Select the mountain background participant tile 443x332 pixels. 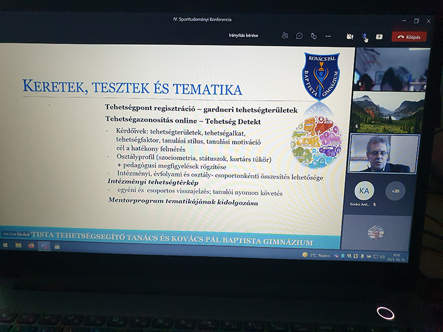point(387,113)
